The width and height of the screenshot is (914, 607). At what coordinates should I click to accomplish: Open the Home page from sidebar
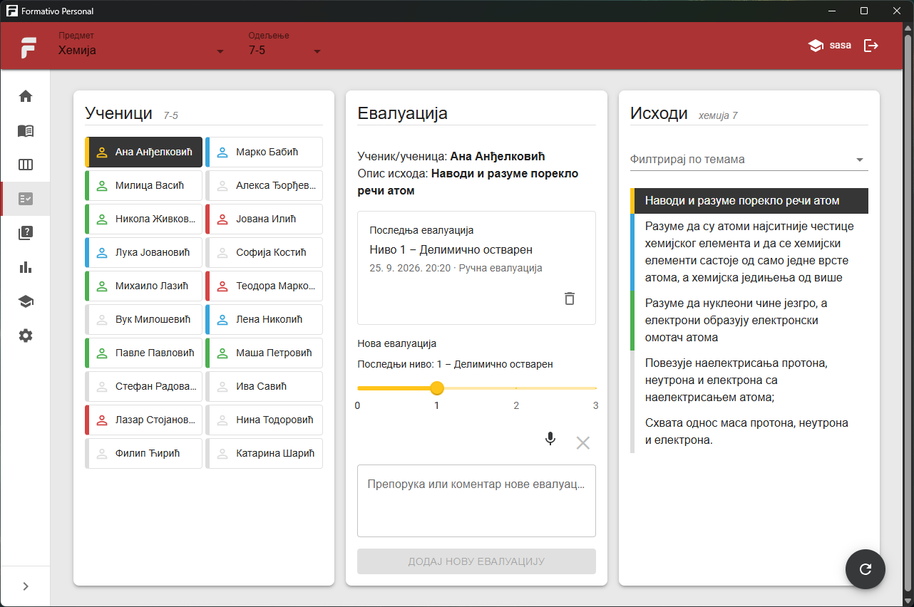coord(26,96)
